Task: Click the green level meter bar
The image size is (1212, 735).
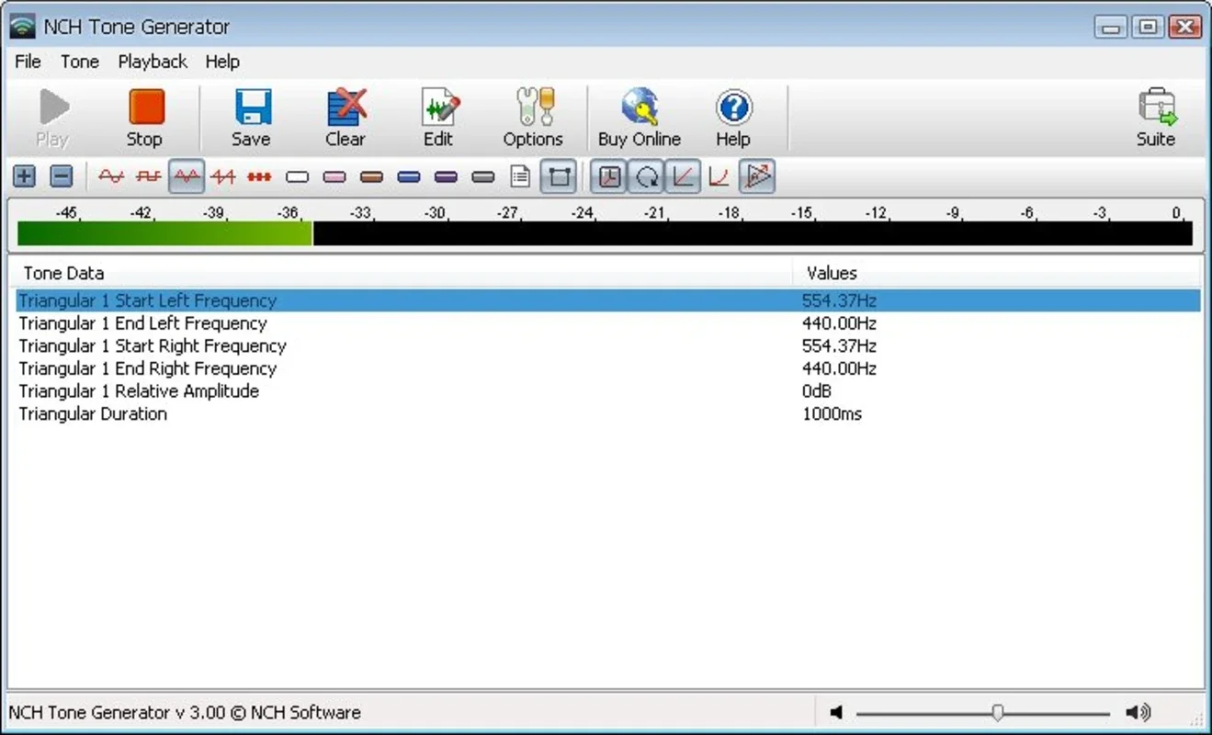Action: [164, 233]
